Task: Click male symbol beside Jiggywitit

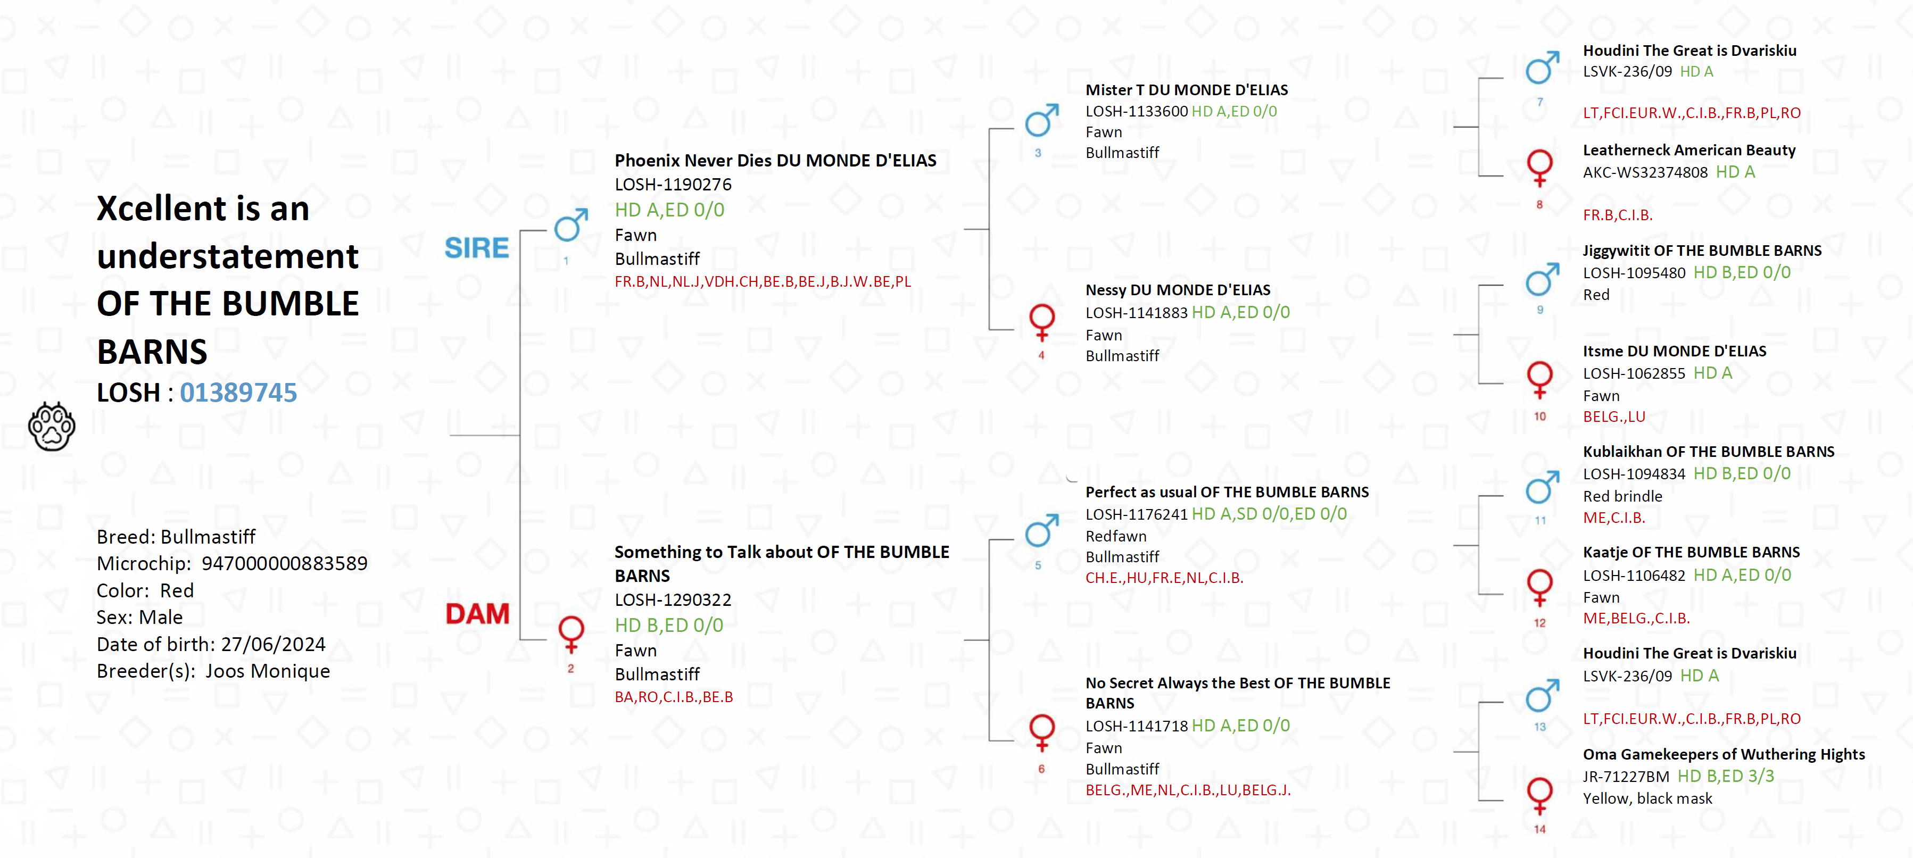Action: pyautogui.click(x=1542, y=280)
